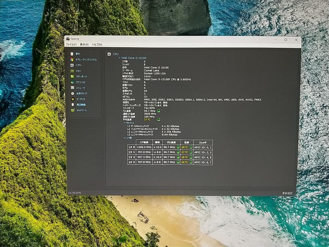Click the 997.3 MHz cell for コア 2

click(x=144, y=157)
